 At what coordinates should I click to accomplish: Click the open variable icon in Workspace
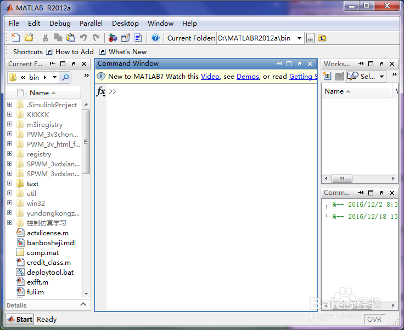pyautogui.click(x=340, y=76)
